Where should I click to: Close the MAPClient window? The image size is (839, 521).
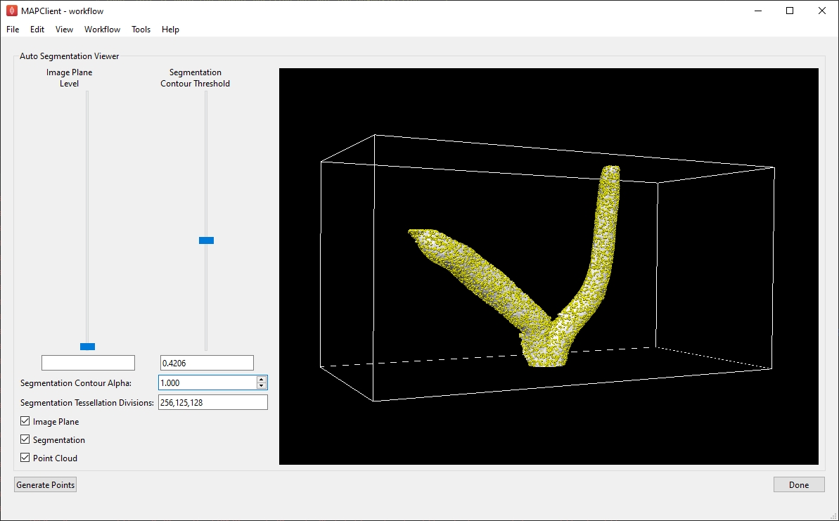822,11
